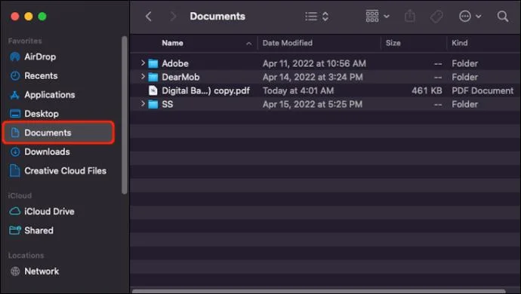Click 'Apr 11, 2022 at 10:56 AM' date
Viewport: 521px width, 294px height.
click(314, 63)
